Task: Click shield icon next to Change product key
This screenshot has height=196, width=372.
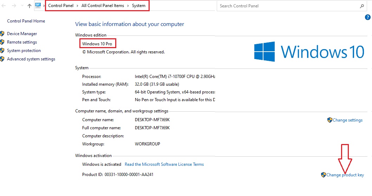Action: click(x=324, y=175)
